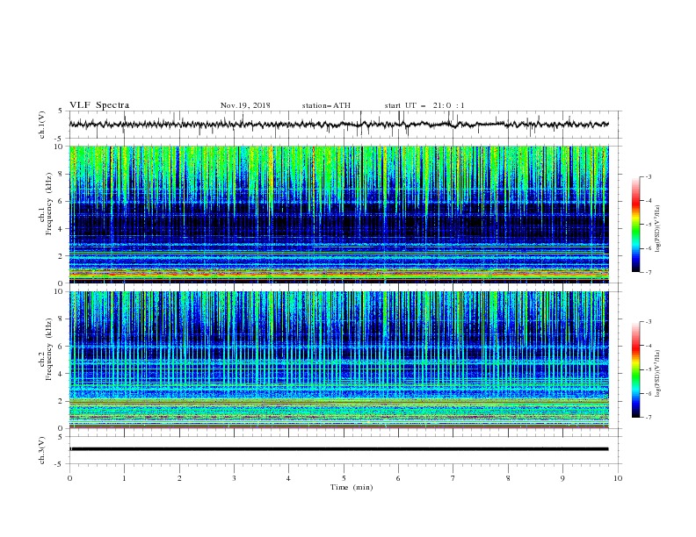Click time axis tick label "4"
The image size is (696, 537).
point(288,478)
